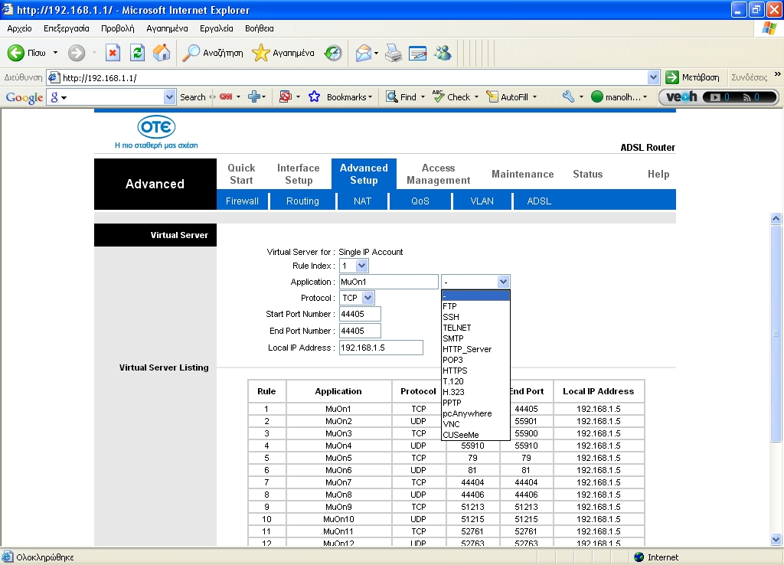Open the Favorites star icon

pos(261,53)
